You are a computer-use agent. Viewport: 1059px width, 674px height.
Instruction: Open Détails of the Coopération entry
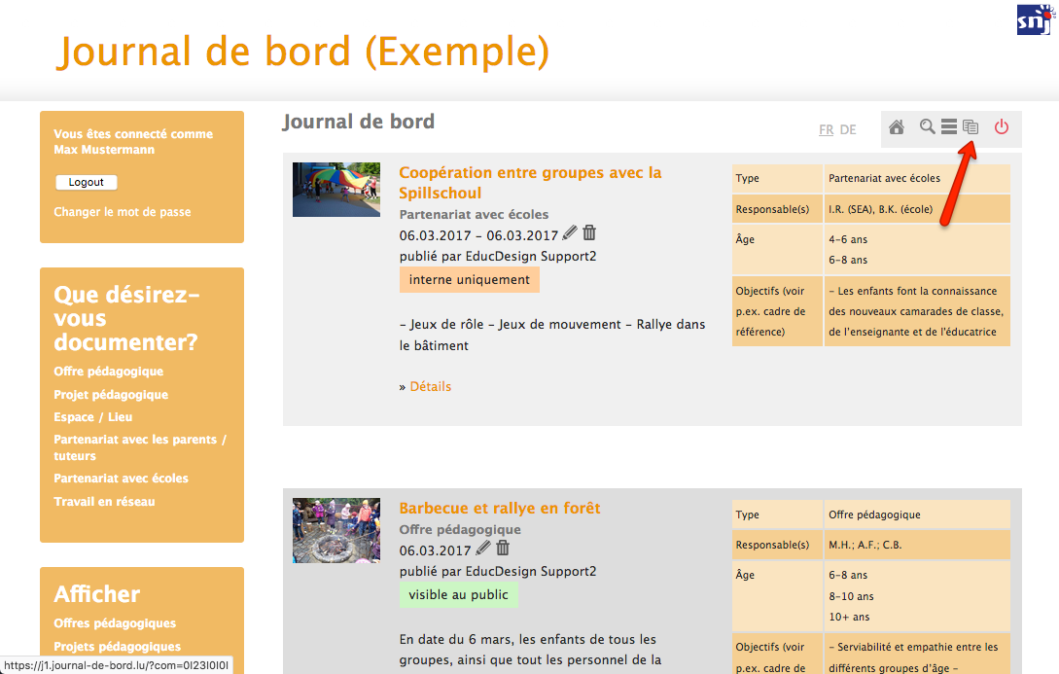(430, 386)
